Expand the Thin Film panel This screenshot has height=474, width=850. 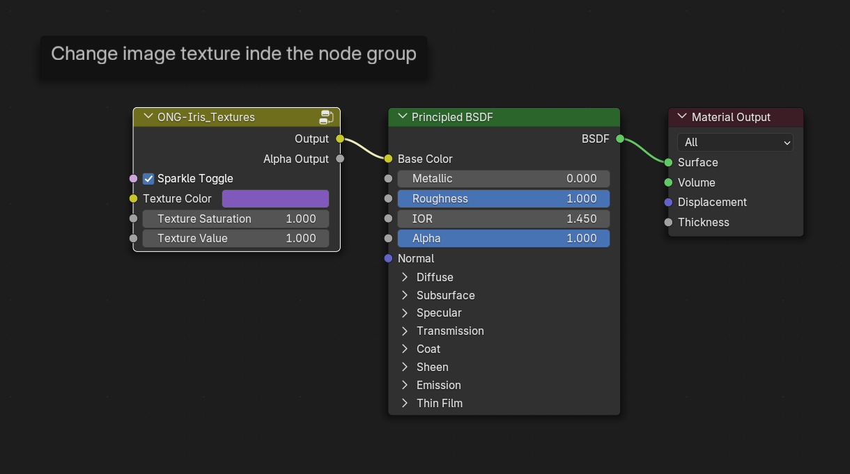click(x=404, y=403)
